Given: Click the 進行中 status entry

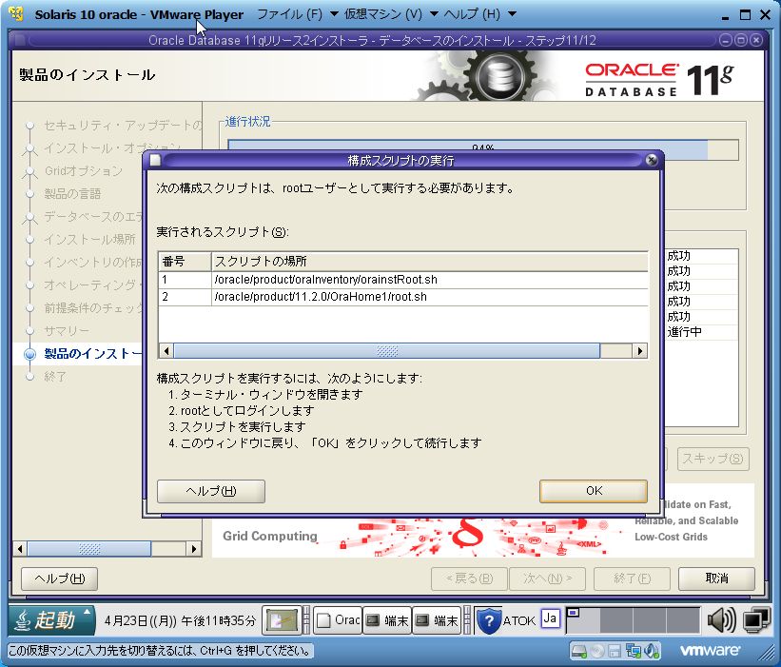Looking at the screenshot, I should (x=684, y=332).
